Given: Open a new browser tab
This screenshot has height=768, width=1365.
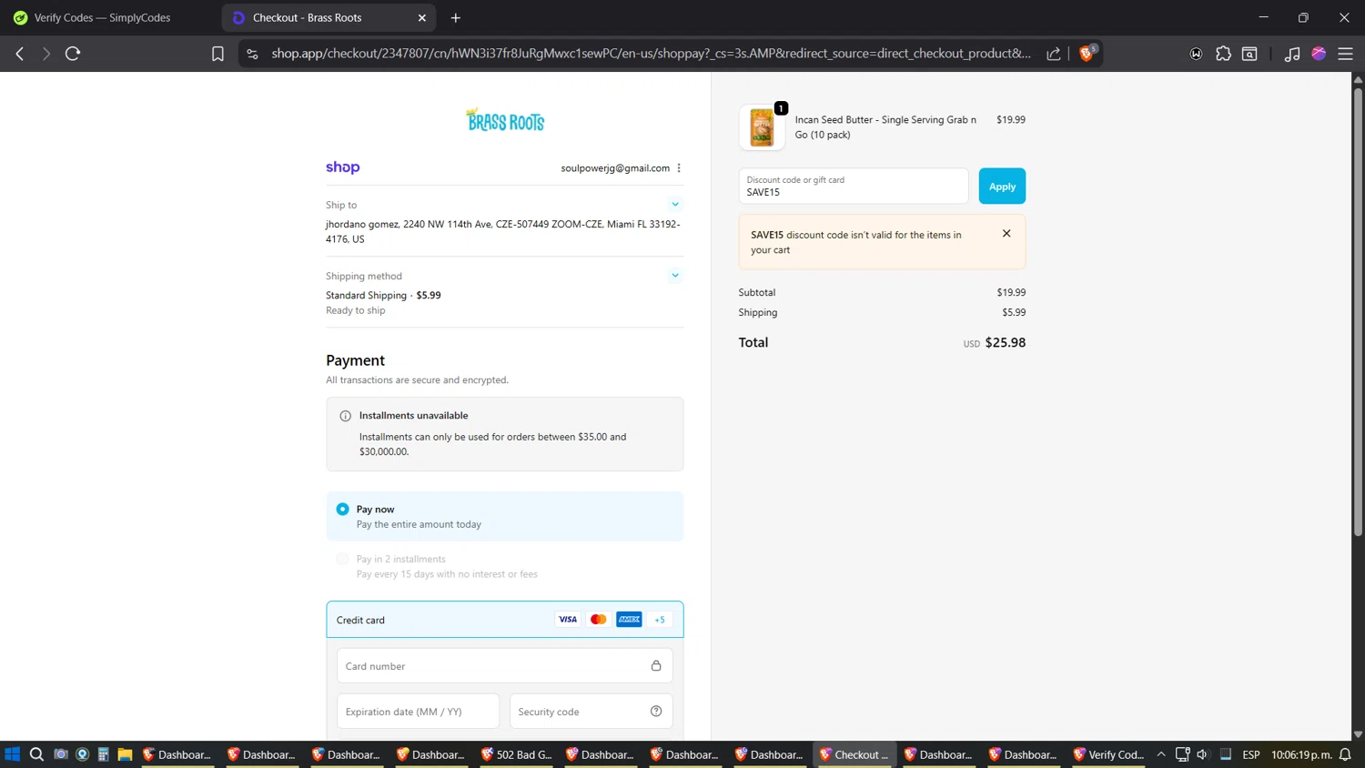Looking at the screenshot, I should pyautogui.click(x=456, y=17).
